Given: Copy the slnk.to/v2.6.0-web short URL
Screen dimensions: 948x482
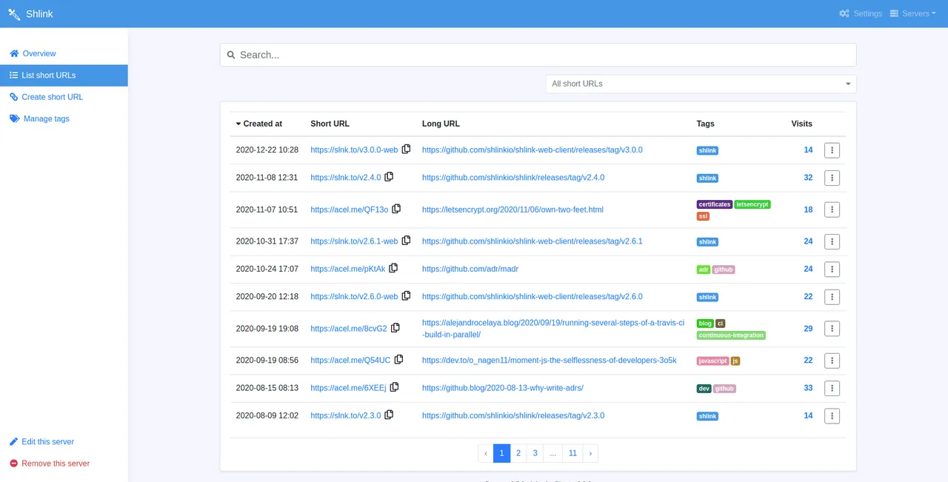Looking at the screenshot, I should (x=406, y=295).
